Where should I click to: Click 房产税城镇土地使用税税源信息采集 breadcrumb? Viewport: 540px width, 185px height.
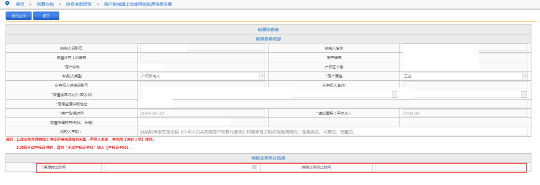pos(138,4)
